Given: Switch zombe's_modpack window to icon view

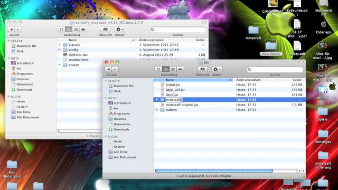Looking at the screenshot, I should pos(61,29).
